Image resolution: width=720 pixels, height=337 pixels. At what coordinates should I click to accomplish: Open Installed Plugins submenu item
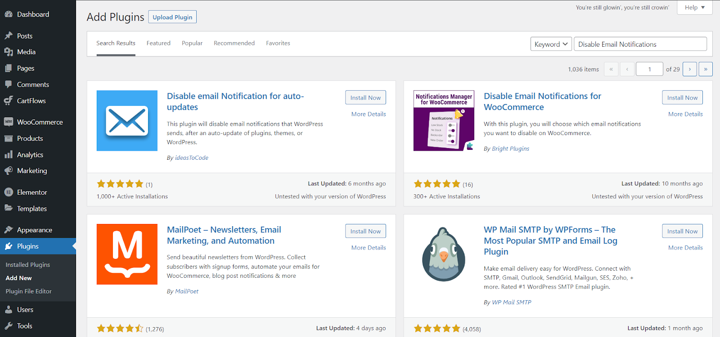point(28,265)
